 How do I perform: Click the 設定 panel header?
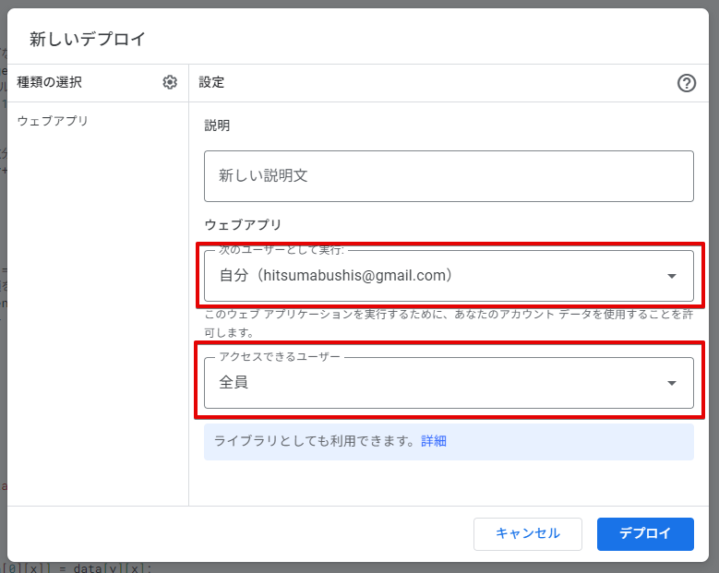pos(211,82)
